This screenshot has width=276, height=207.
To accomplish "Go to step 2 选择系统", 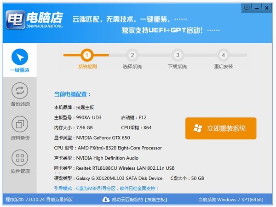I will [x=132, y=56].
